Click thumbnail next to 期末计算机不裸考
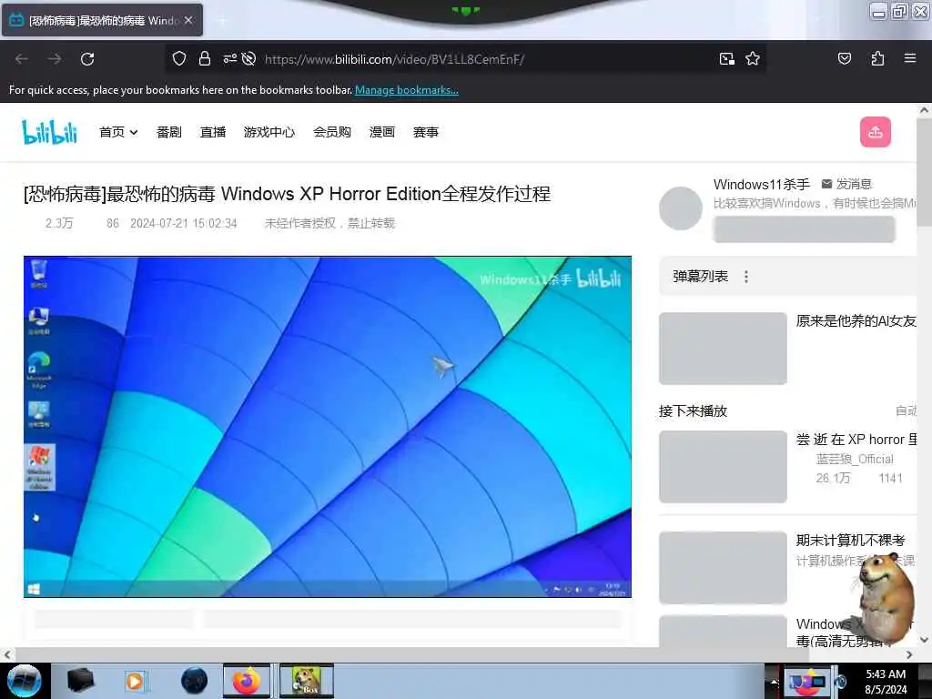The height and width of the screenshot is (699, 932). pos(723,568)
